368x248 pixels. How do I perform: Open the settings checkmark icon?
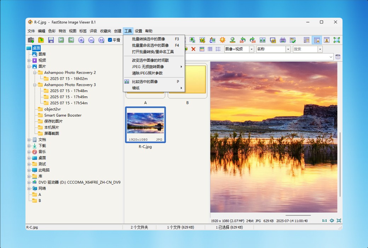tap(293, 40)
